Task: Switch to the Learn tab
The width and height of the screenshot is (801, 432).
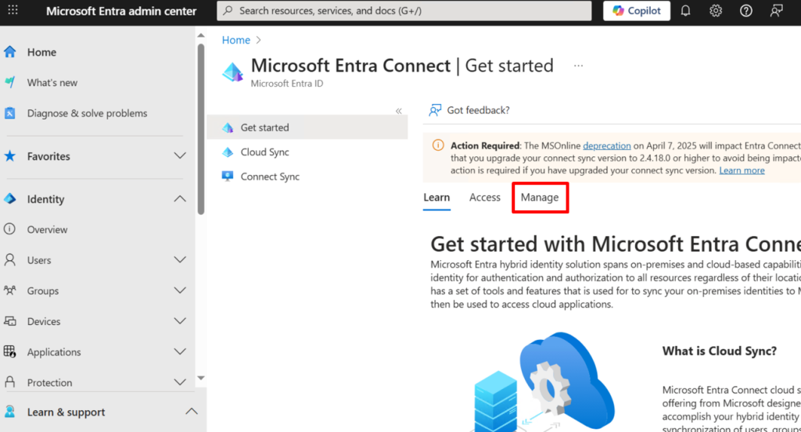Action: (x=436, y=198)
